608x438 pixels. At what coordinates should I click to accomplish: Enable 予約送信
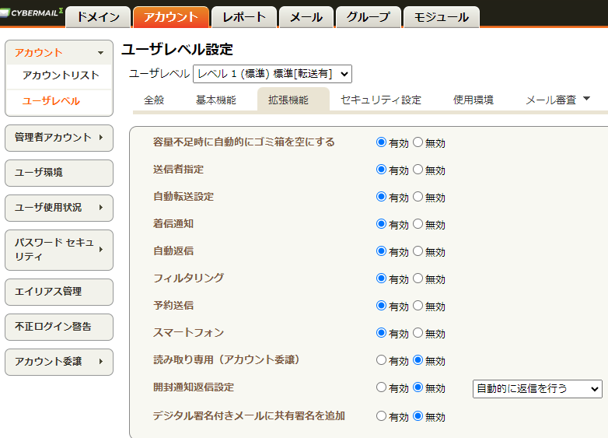[381, 306]
